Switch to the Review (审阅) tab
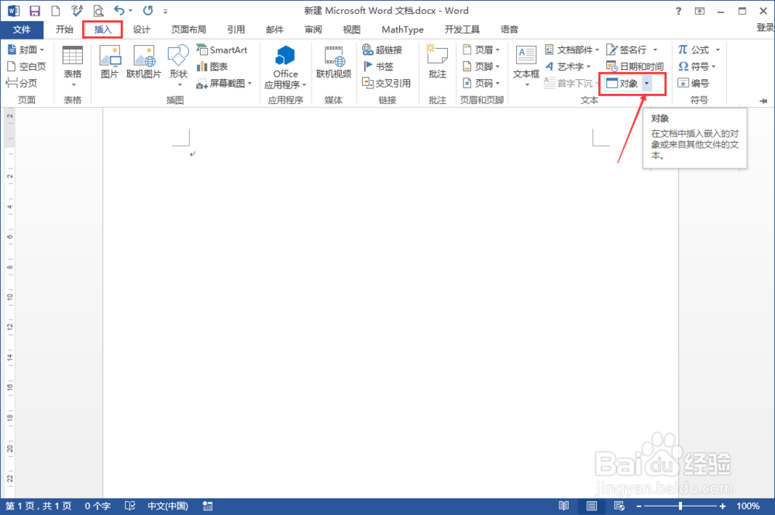 click(313, 29)
